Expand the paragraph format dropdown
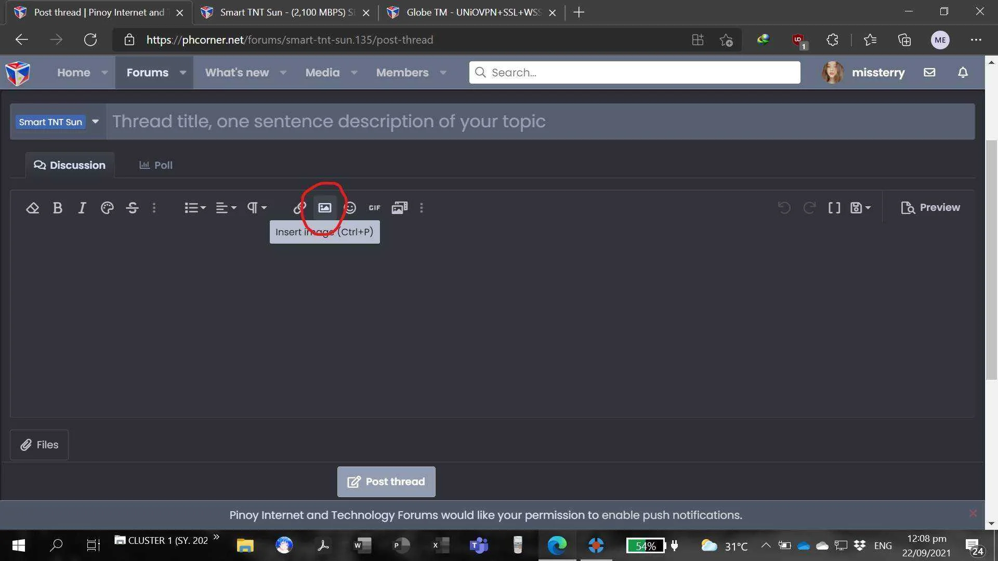 coord(257,208)
